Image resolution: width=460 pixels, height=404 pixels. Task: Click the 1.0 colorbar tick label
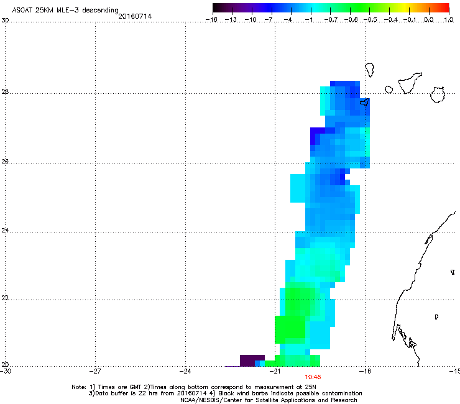coord(449,20)
